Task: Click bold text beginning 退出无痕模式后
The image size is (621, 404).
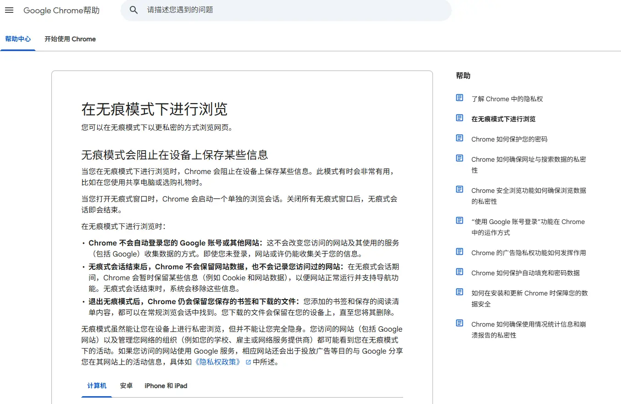Action: pos(194,301)
